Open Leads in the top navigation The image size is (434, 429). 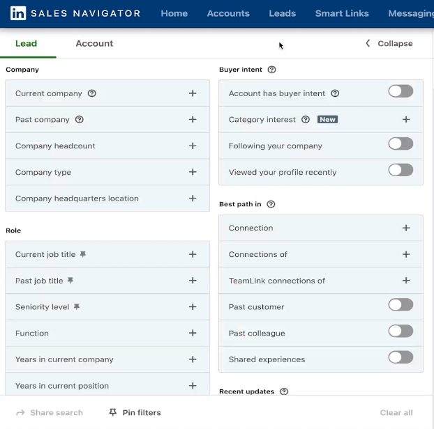point(283,13)
